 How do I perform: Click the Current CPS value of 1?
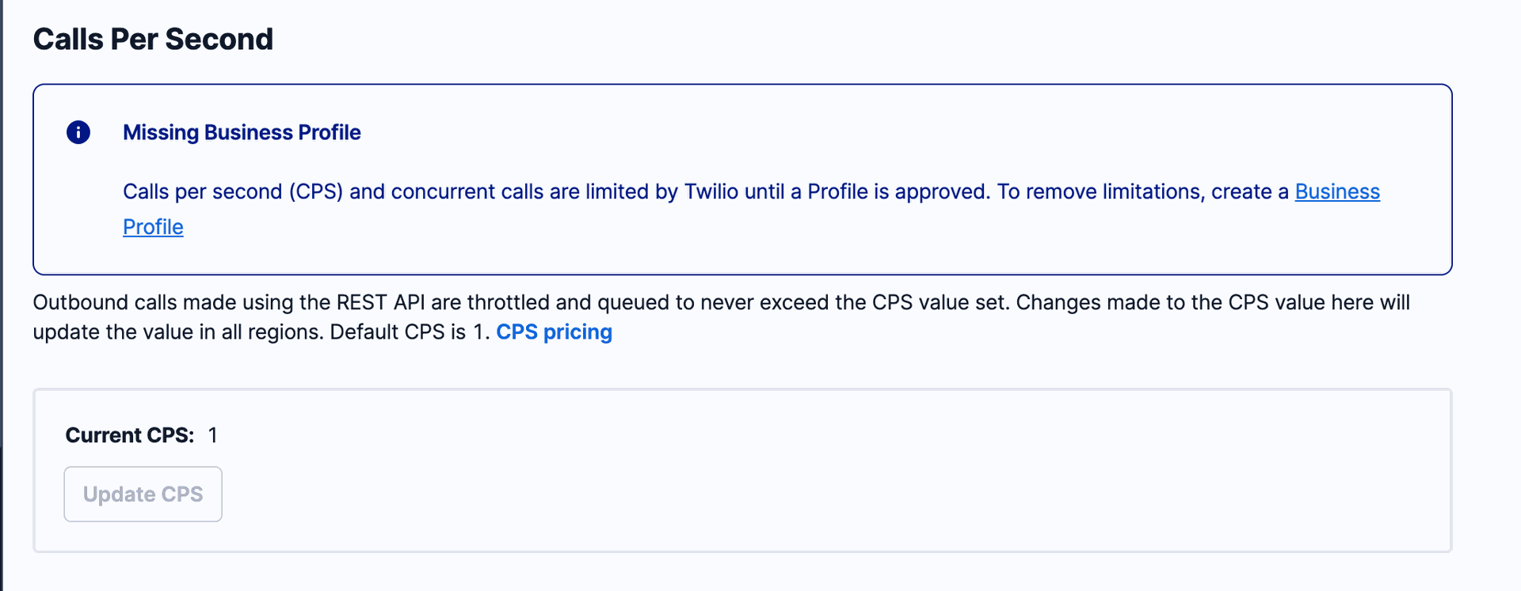point(212,434)
